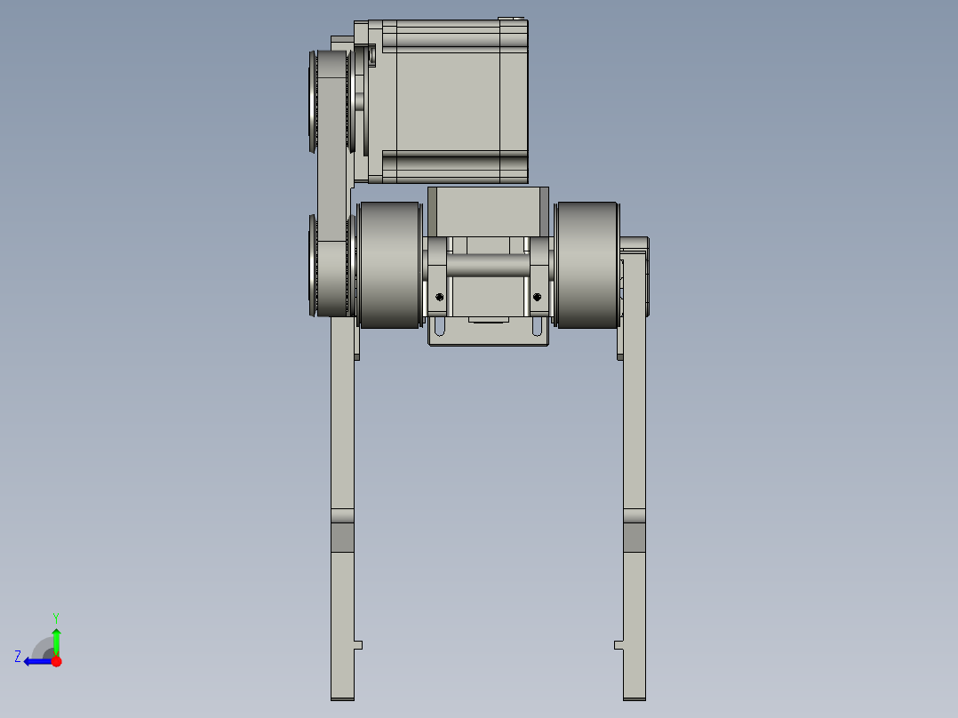Select the horizontal shaft between the rollers
Image resolution: width=958 pixels, height=718 pixels.
488,265
